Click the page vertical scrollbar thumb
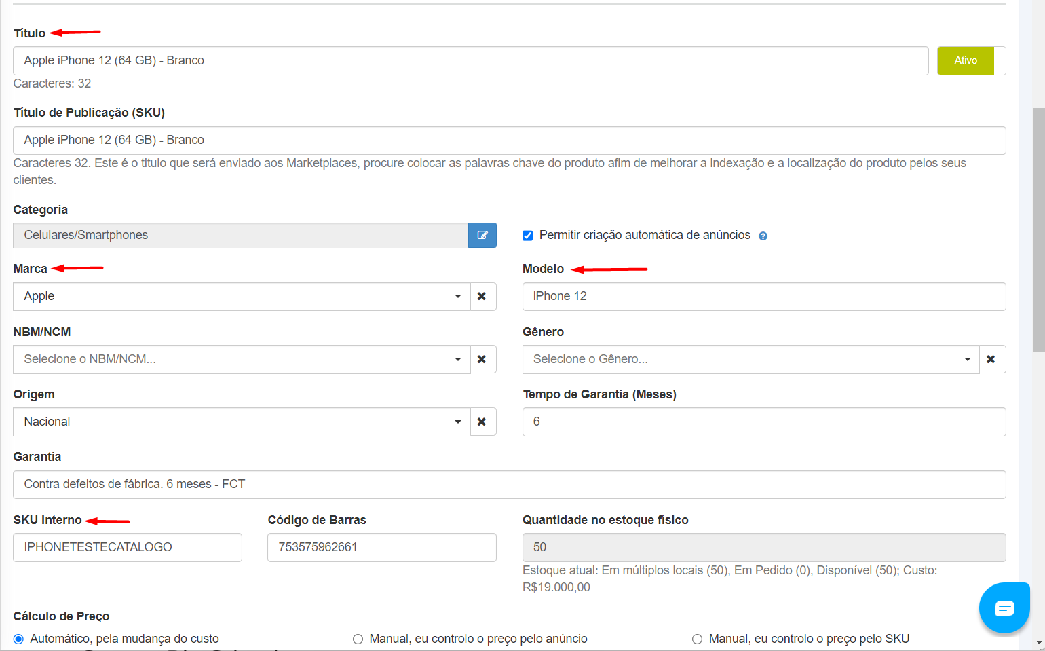Screen dimensions: 1045x651 pyautogui.click(x=1038, y=229)
